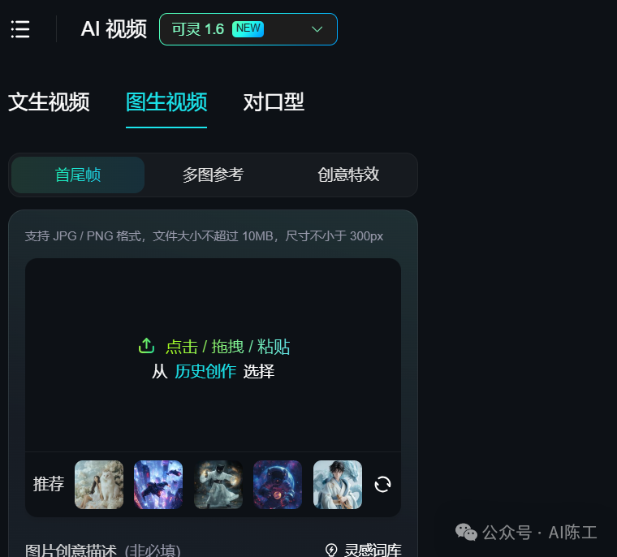Choose the 创意特效 mode
The image size is (617, 557).
point(348,175)
